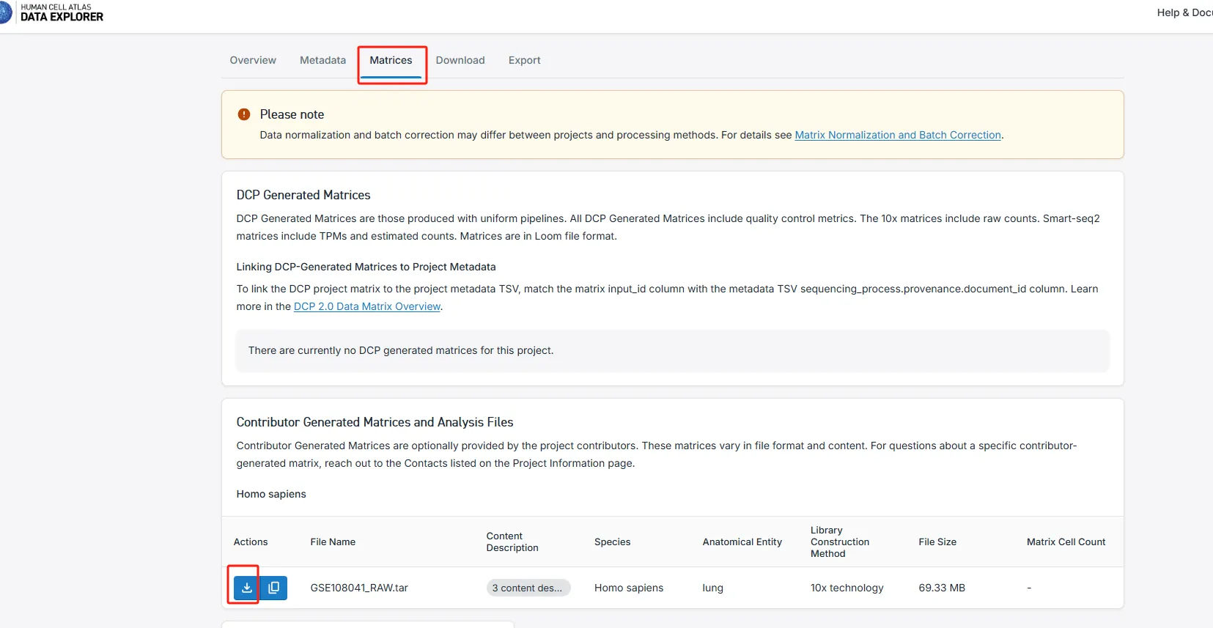Click the Human Cell Atlas globe logo
This screenshot has width=1213, height=628.
pos(5,12)
